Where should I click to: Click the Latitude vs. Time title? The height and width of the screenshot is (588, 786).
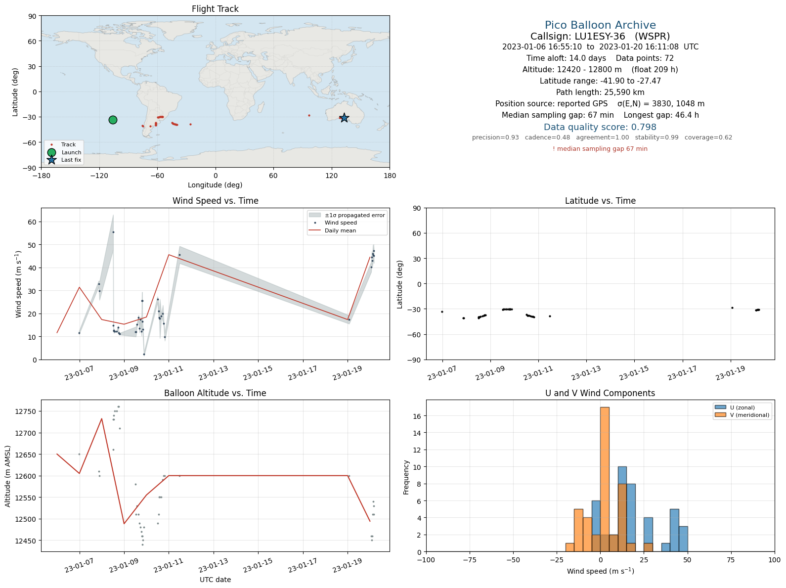click(600, 201)
